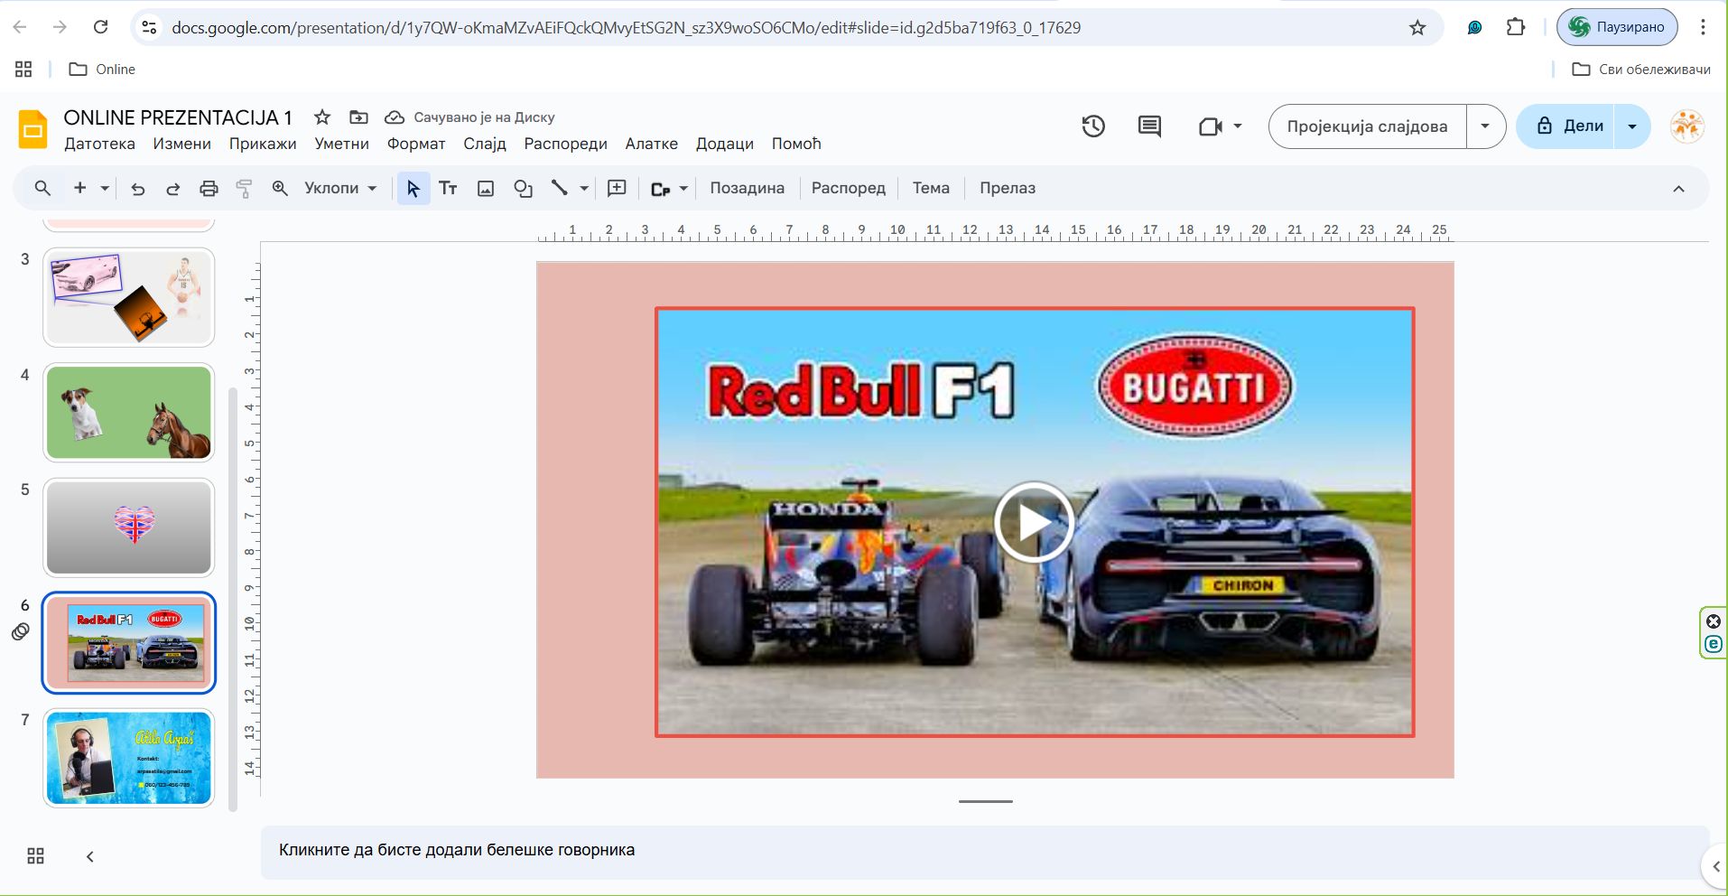This screenshot has width=1728, height=896.
Task: Open the Слајд menu
Action: tap(484, 144)
